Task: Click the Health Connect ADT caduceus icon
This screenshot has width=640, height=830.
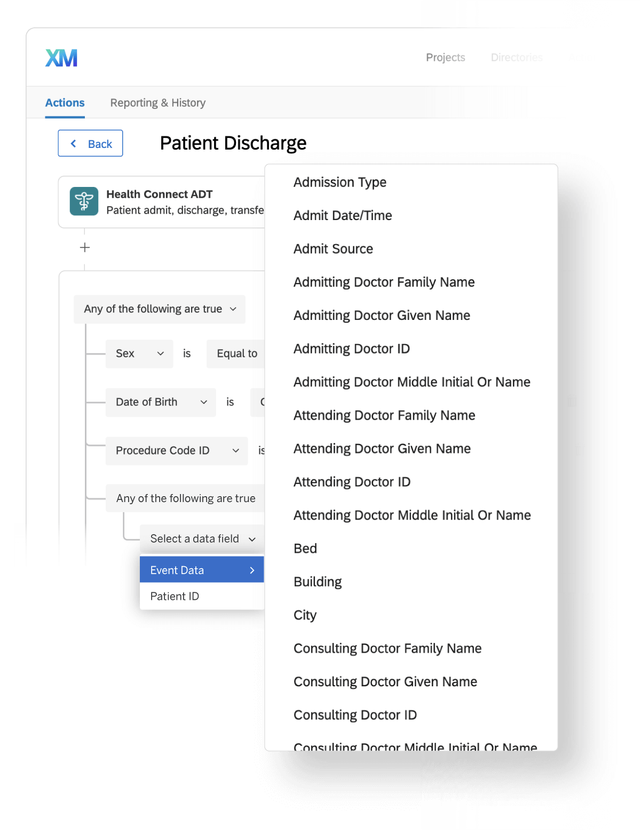Action: (x=84, y=201)
